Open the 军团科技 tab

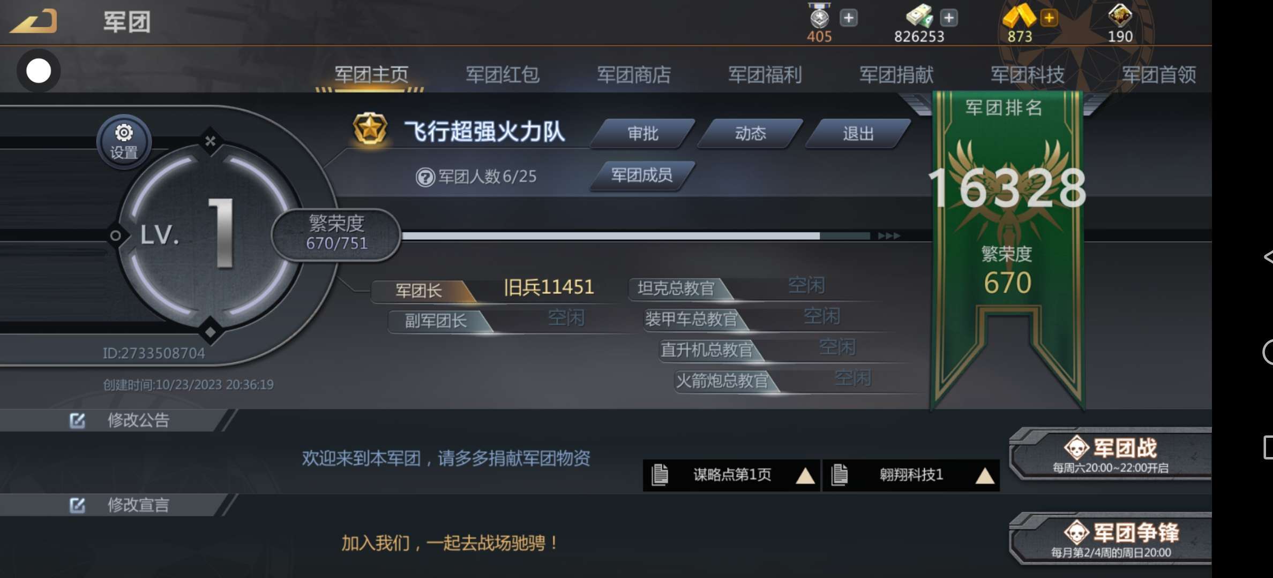tap(1027, 74)
